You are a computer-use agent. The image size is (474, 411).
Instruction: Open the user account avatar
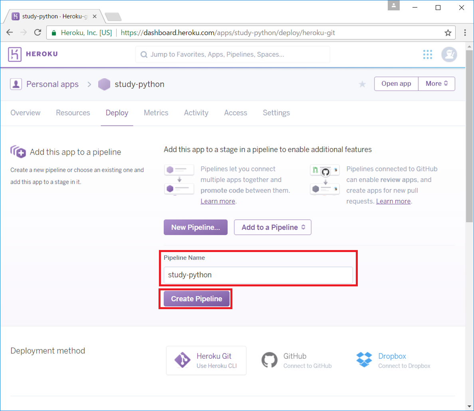point(449,54)
